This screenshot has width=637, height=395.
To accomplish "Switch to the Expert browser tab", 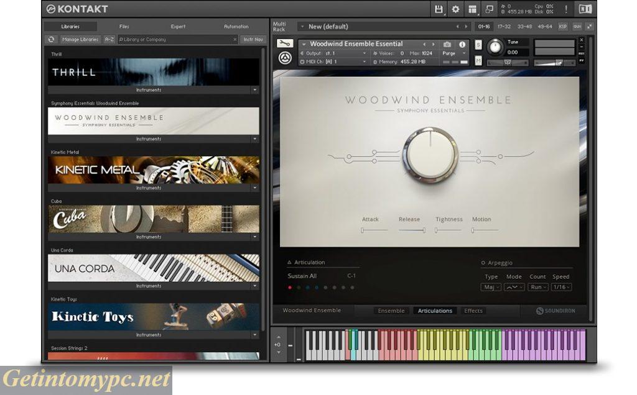I will coord(178,26).
